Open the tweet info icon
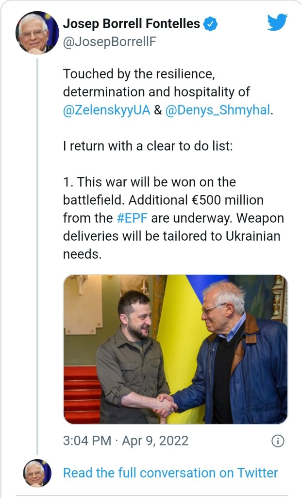The image size is (301, 498). click(277, 441)
